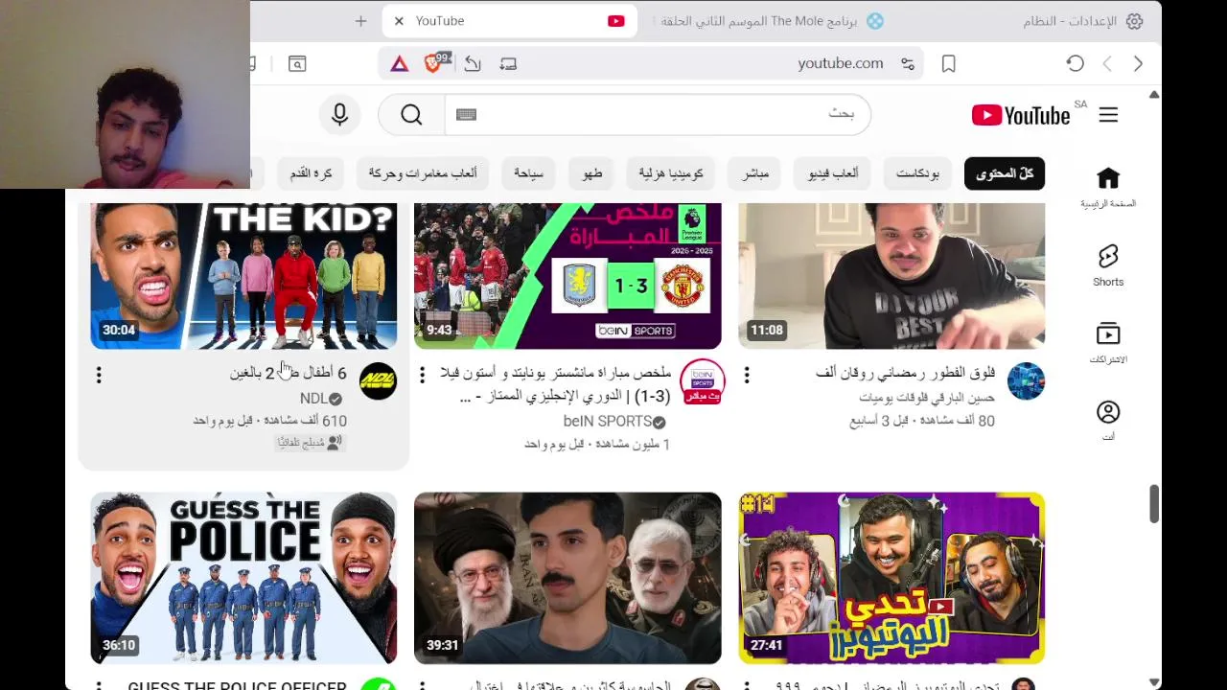The image size is (1227, 690).
Task: Start voice search with the microphone icon
Action: coord(339,115)
